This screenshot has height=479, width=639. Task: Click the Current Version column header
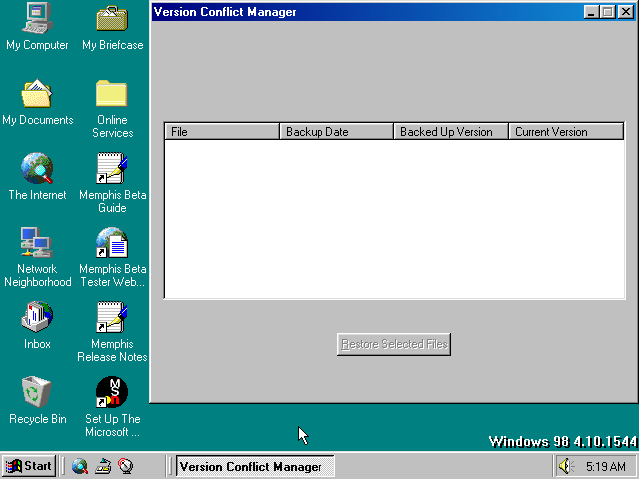566,131
